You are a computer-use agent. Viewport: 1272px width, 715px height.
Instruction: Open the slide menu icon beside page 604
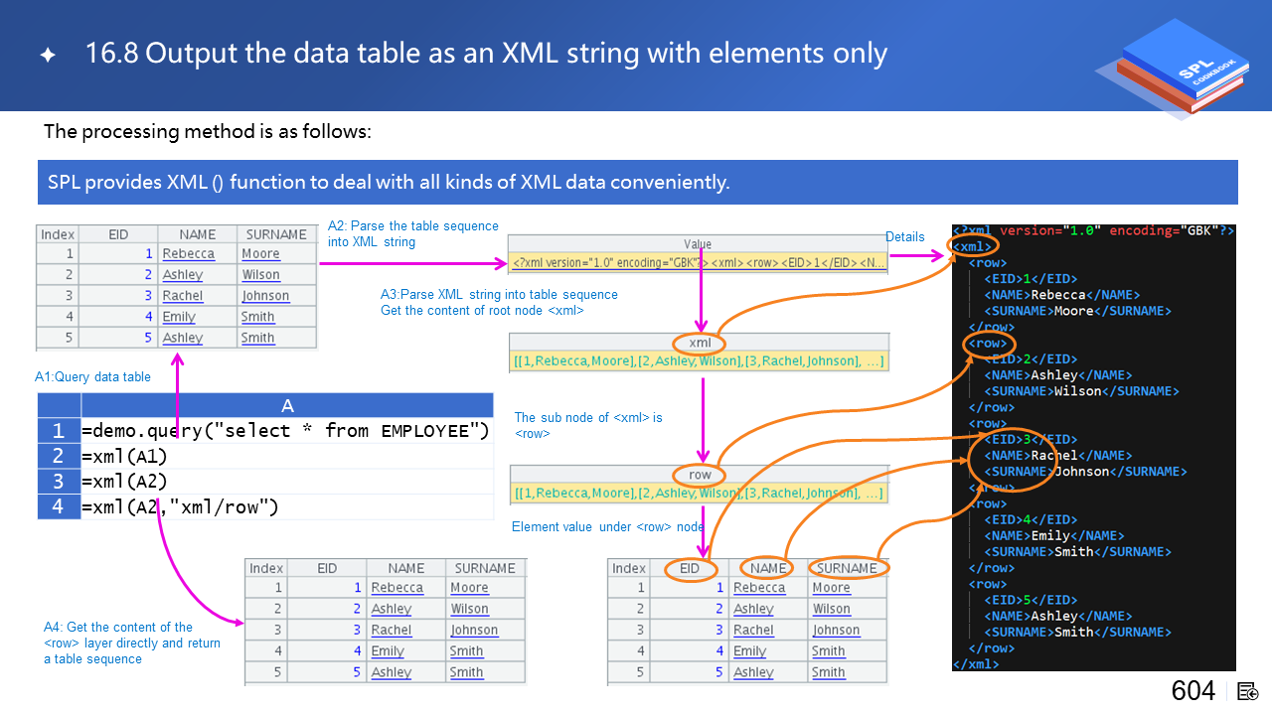(x=1248, y=691)
